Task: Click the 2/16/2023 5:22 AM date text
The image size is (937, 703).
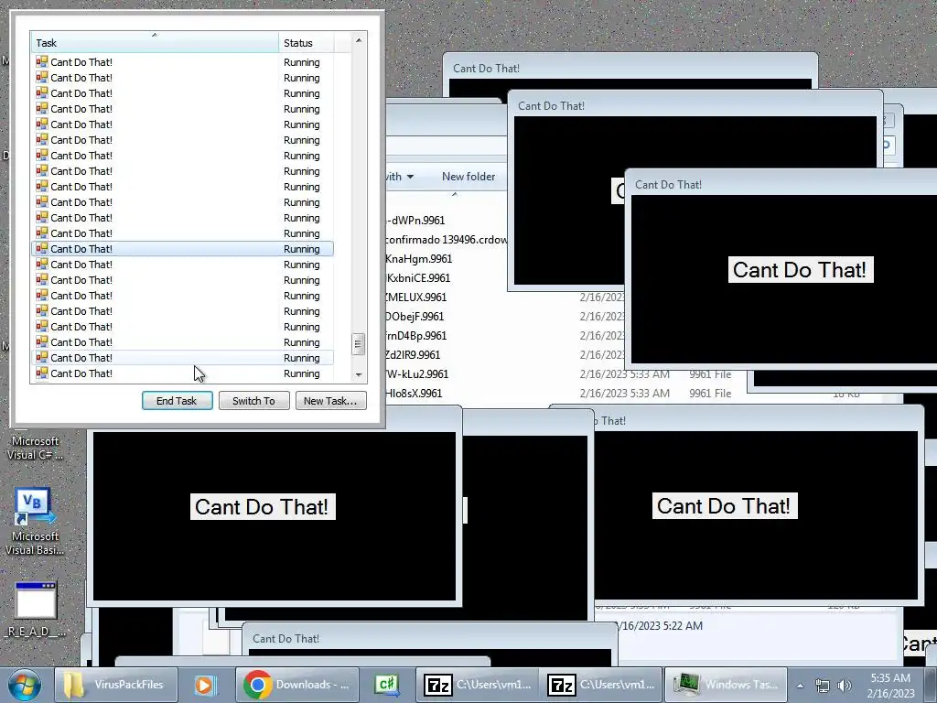Action: 661,626
